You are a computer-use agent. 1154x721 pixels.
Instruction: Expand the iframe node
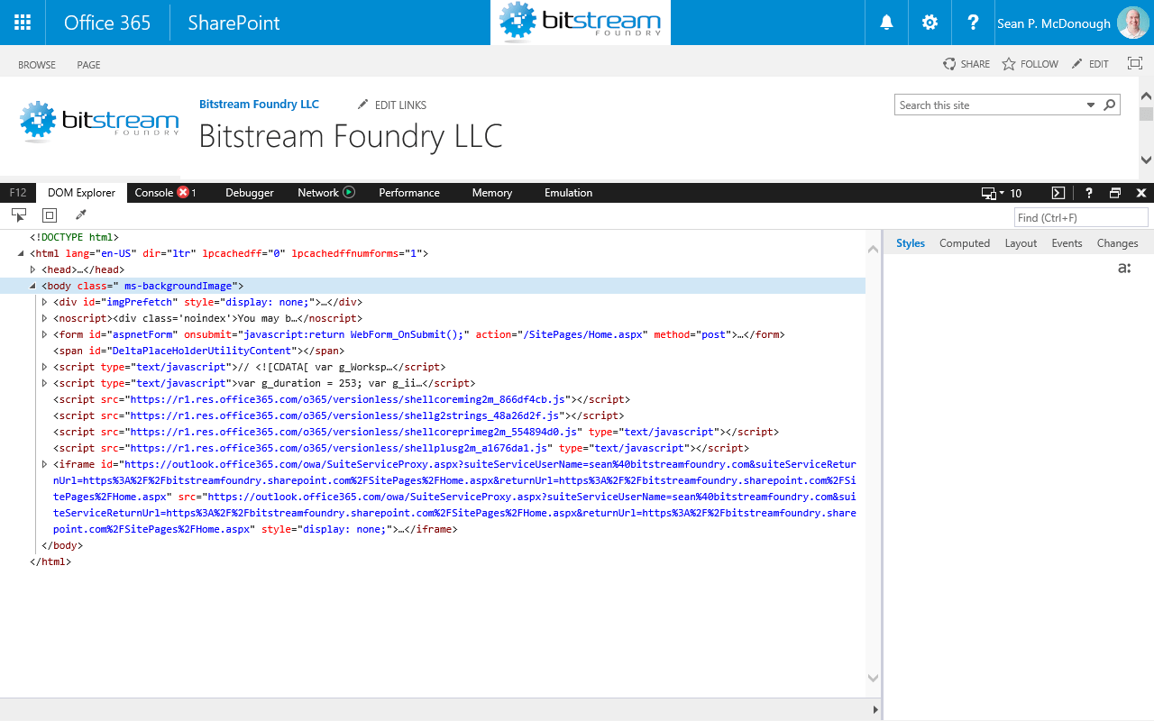pos(45,464)
